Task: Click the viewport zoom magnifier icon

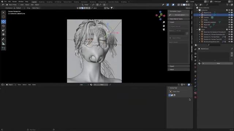Action: coord(164,22)
